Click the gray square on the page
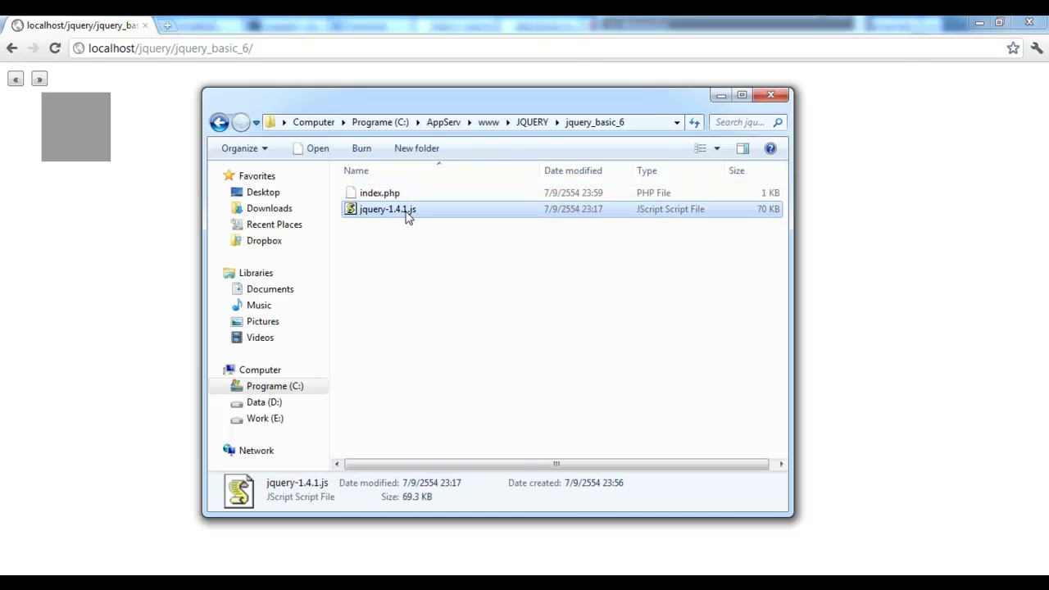Screen dimensions: 1049x590 (76, 127)
